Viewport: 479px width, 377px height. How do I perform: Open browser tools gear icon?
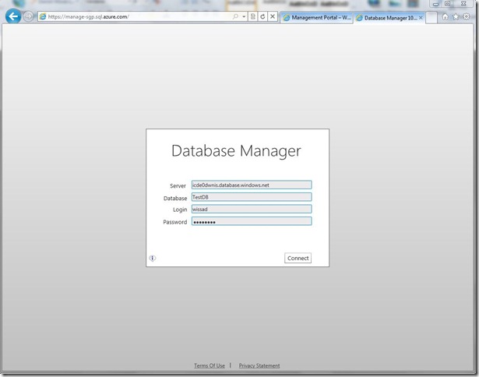467,16
